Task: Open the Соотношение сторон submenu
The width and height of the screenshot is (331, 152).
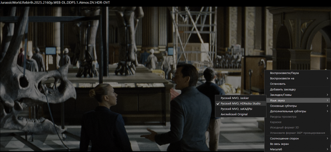Action: pyautogui.click(x=284, y=138)
